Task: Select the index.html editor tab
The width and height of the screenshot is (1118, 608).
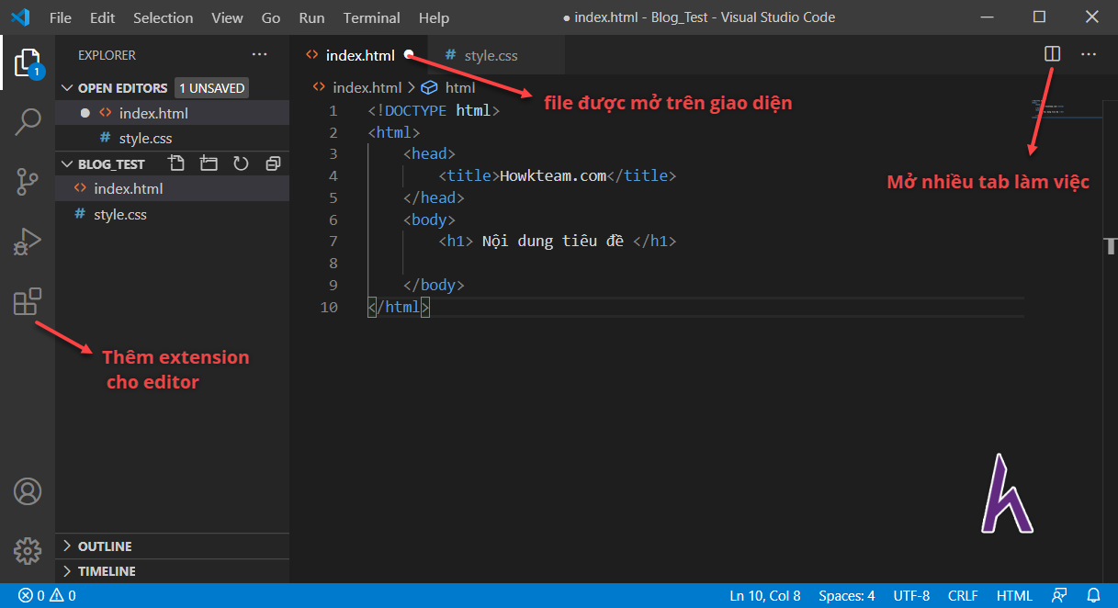Action: [359, 55]
